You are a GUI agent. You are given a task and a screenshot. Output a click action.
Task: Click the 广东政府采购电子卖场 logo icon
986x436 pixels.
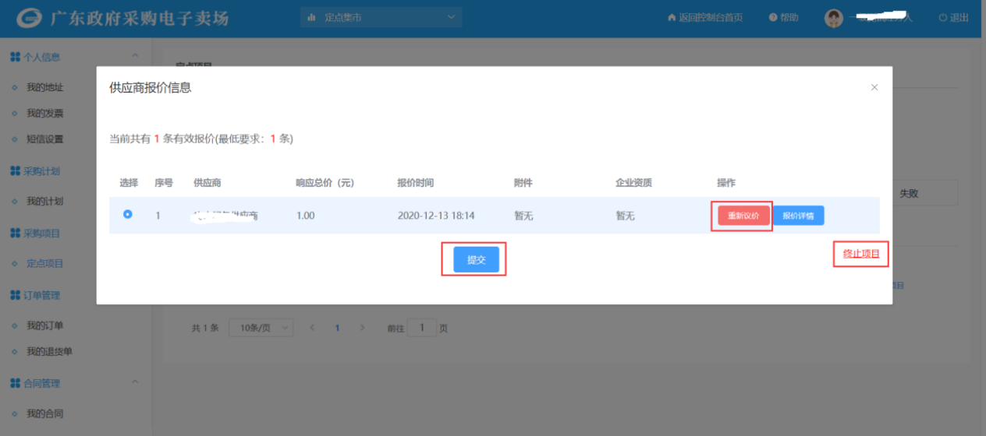point(30,18)
